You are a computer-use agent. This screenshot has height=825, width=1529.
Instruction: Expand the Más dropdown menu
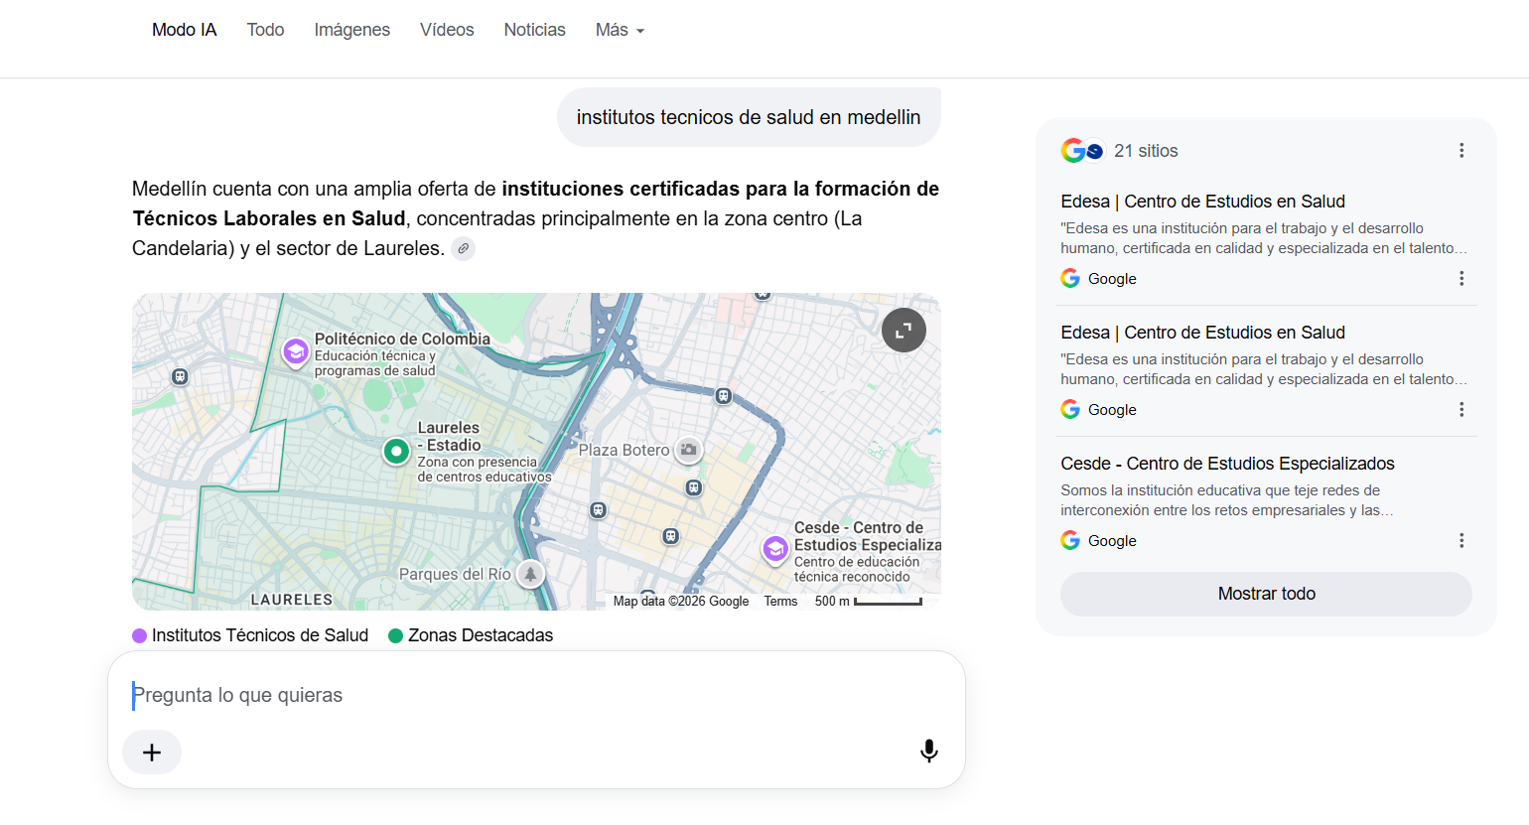click(x=620, y=30)
